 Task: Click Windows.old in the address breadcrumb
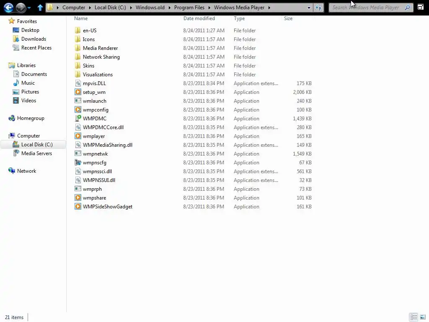click(x=150, y=8)
